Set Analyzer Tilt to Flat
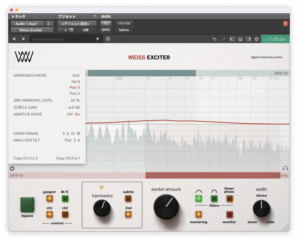 tap(68, 140)
